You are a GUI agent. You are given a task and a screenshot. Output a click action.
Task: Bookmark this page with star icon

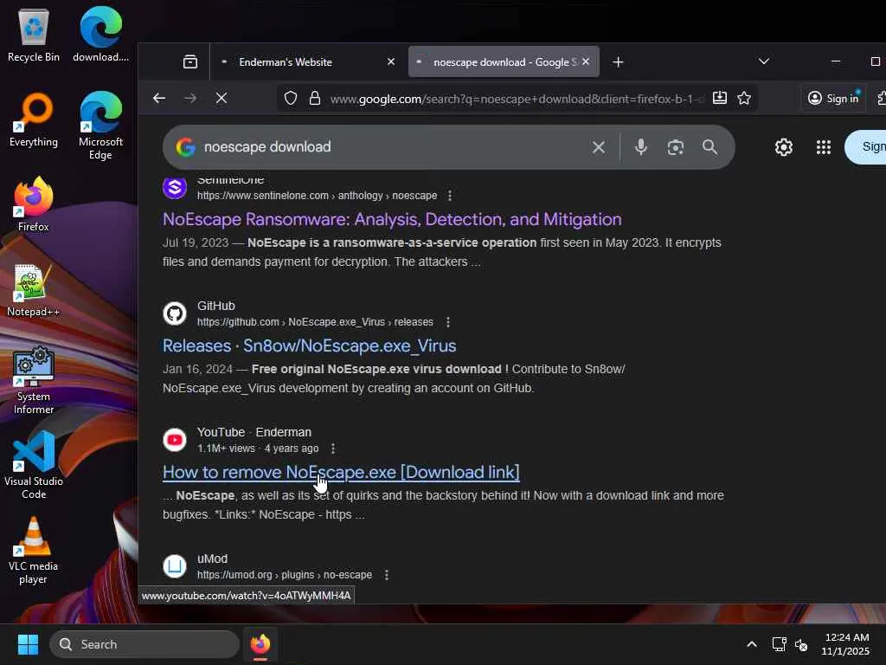click(x=744, y=99)
